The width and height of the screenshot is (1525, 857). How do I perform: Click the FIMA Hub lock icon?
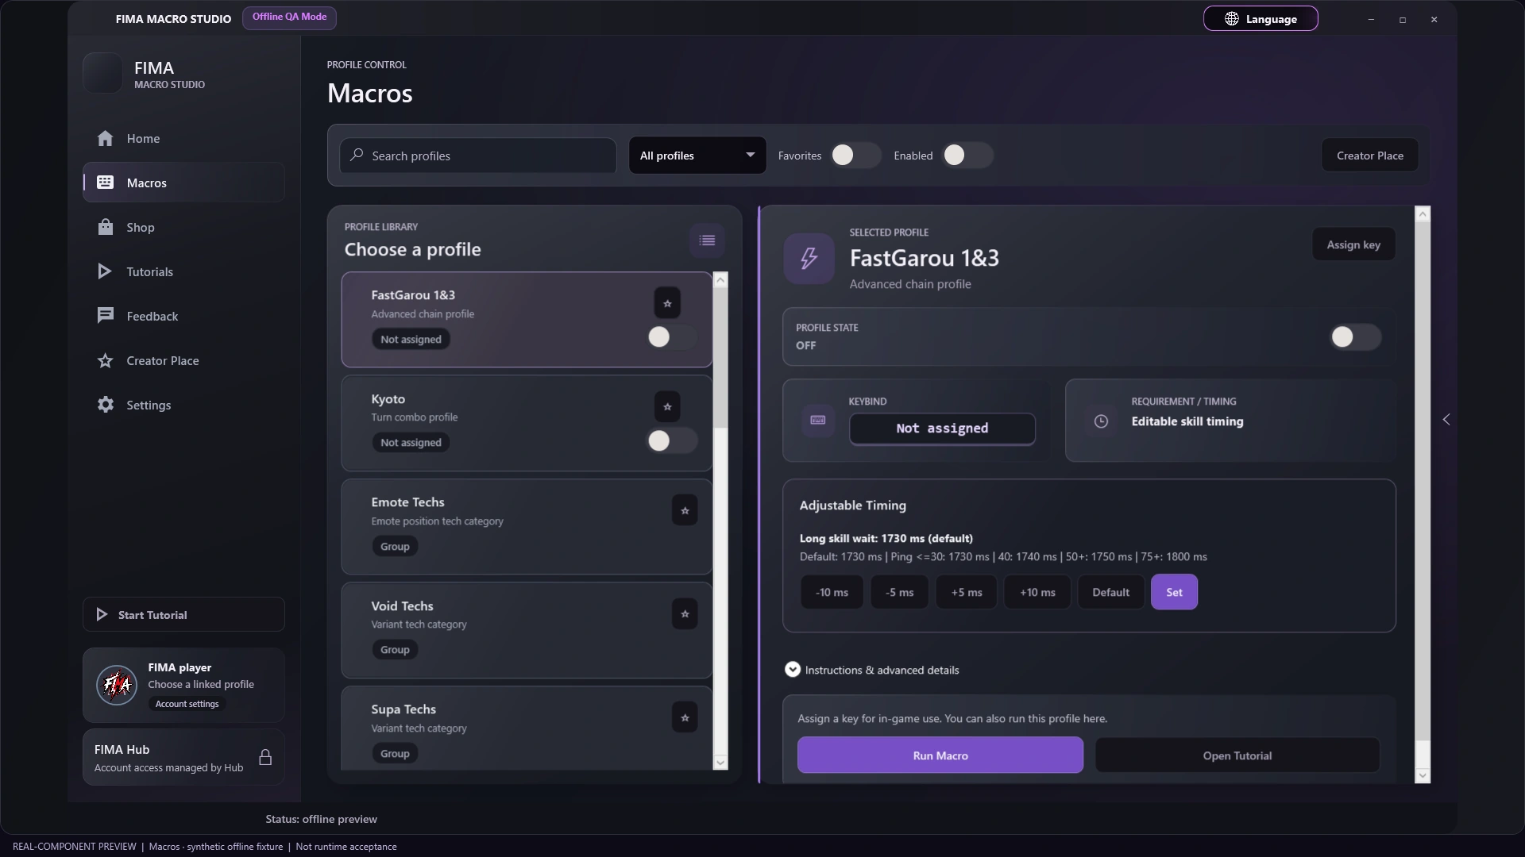point(265,758)
